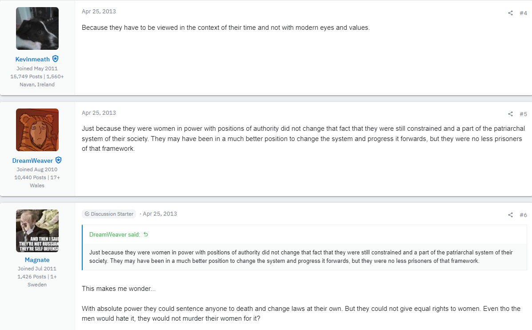
Task: Open the permalink for post #5
Action: point(523,114)
